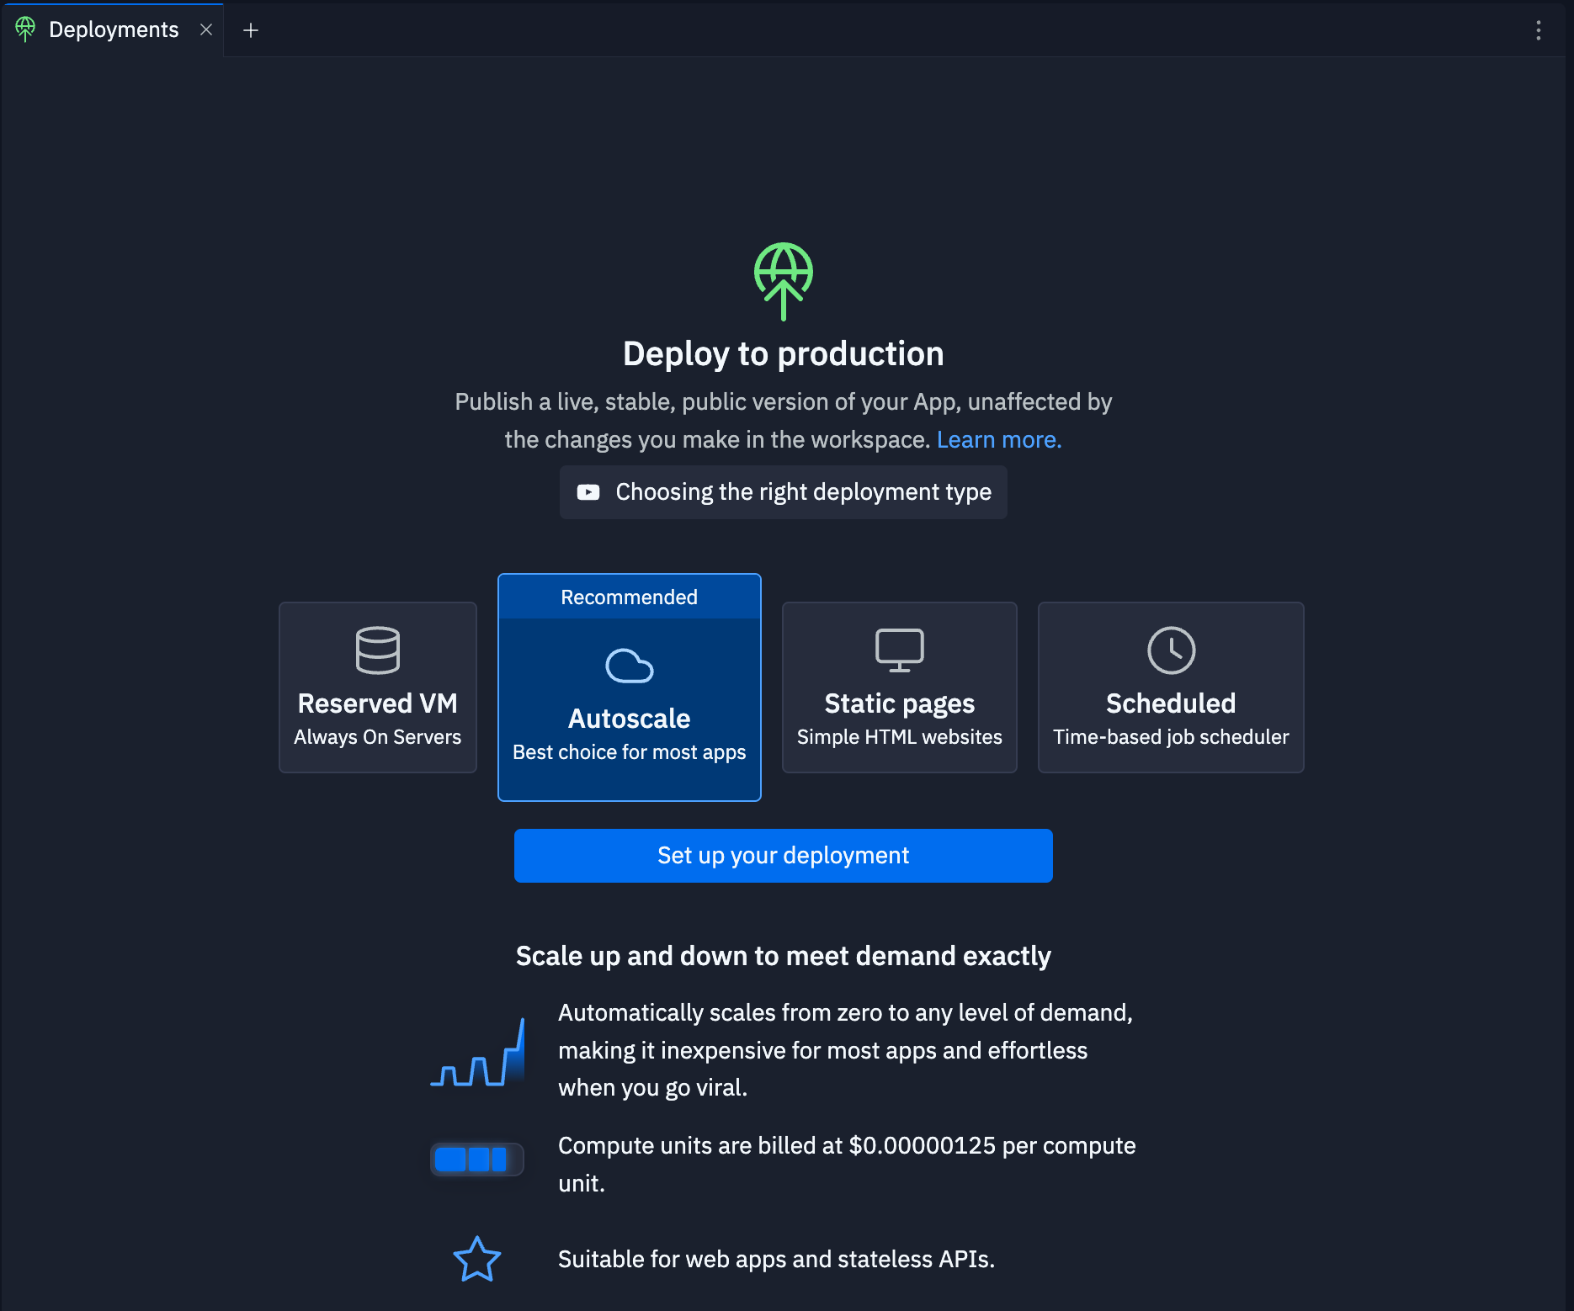Image resolution: width=1574 pixels, height=1311 pixels.
Task: Close the Deployments tab
Action: click(206, 29)
